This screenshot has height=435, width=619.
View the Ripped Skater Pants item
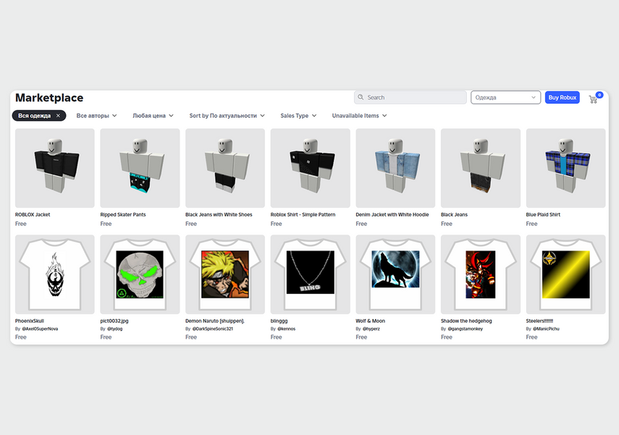click(x=139, y=168)
